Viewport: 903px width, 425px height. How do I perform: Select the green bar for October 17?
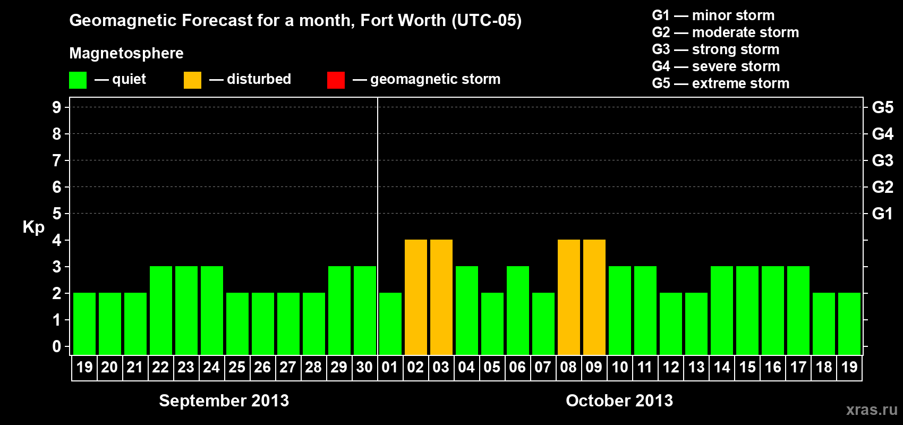798,311
